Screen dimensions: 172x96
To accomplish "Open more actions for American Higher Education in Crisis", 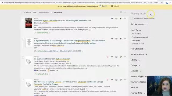I will 125,18.
